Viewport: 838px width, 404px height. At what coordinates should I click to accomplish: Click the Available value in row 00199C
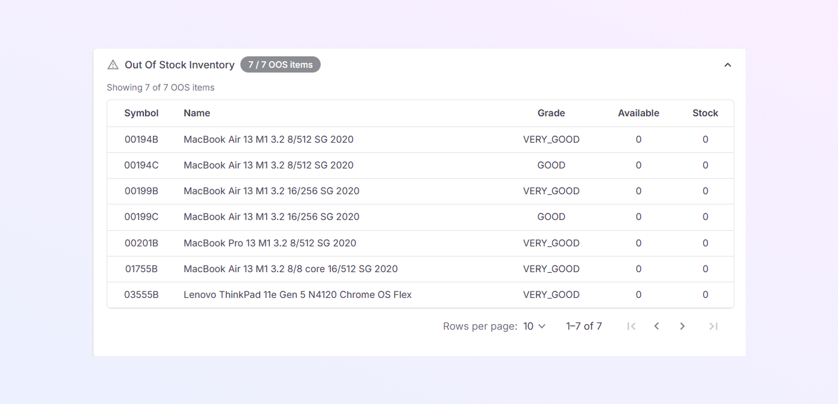coord(638,217)
